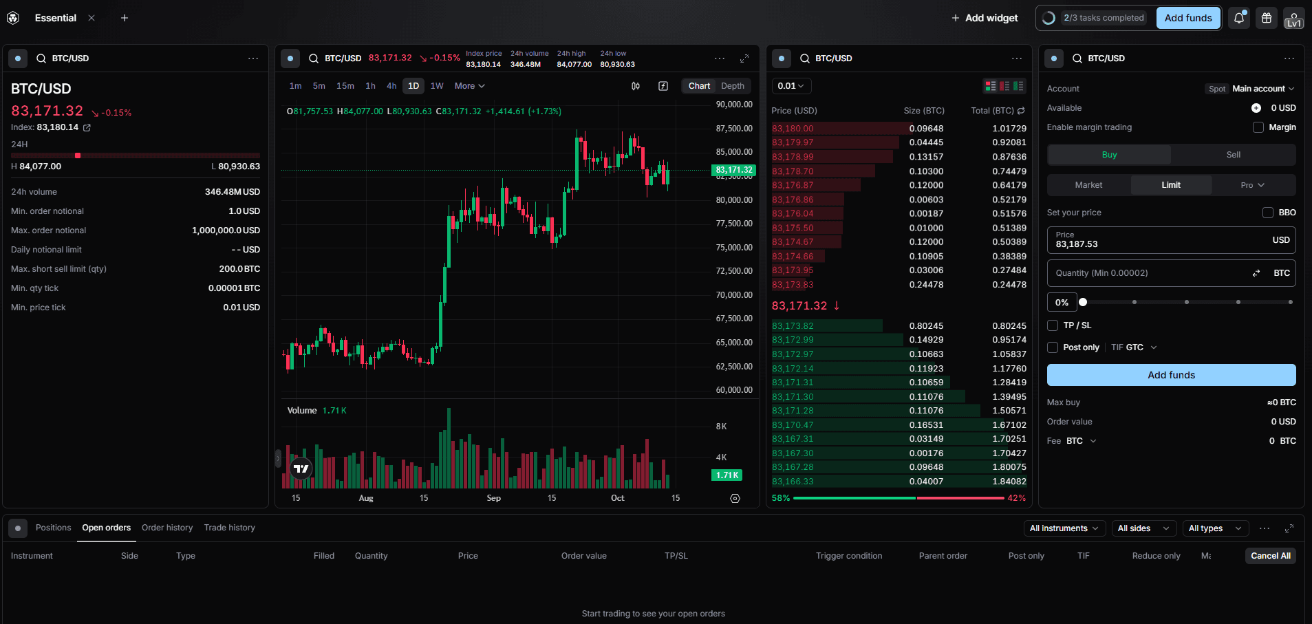
Task: Tick the Post only checkbox
Action: tap(1053, 347)
